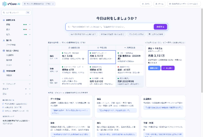Click the eye icon of first sidebar section
The width and height of the screenshot is (203, 137).
[4, 20]
